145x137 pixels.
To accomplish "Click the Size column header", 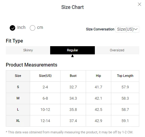I will tap(18, 76).
